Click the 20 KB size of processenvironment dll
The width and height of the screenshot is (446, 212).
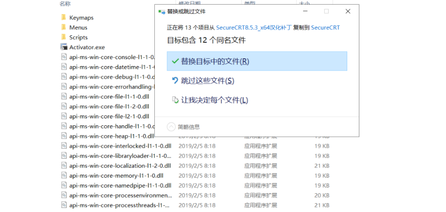tap(322, 195)
